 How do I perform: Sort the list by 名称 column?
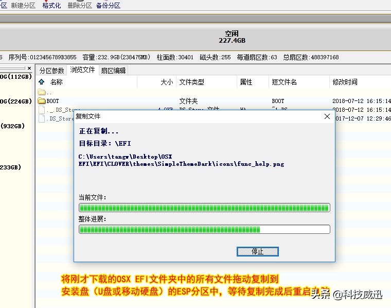57,82
